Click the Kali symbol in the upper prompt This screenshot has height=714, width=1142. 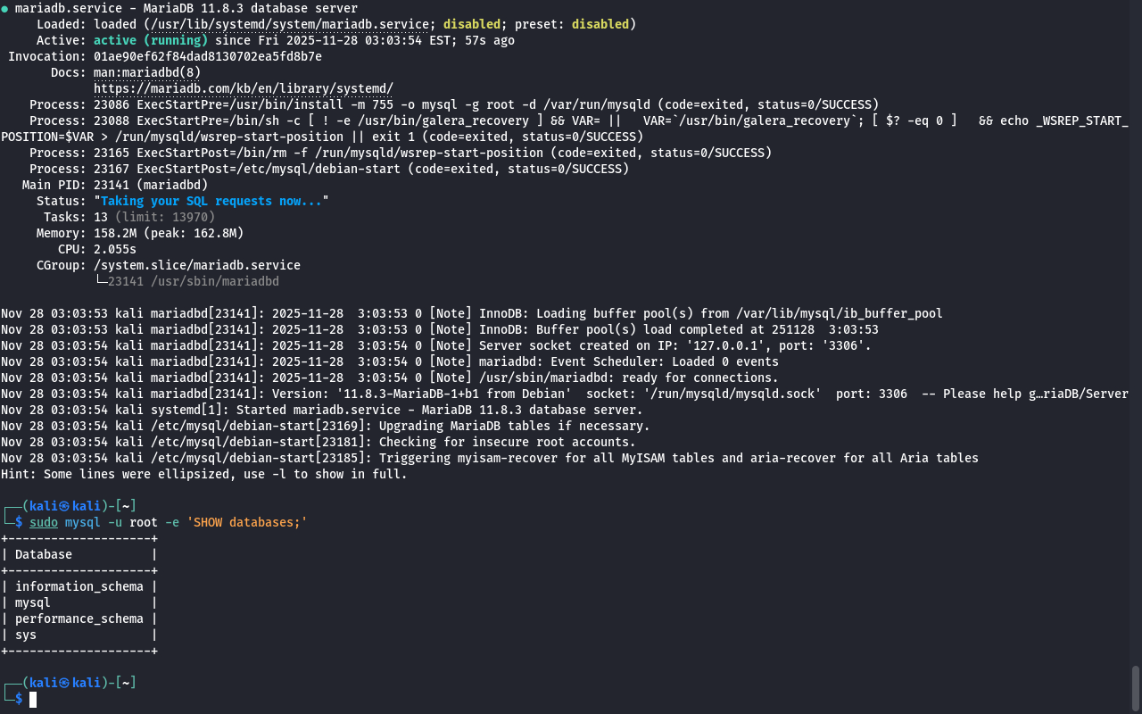(64, 506)
